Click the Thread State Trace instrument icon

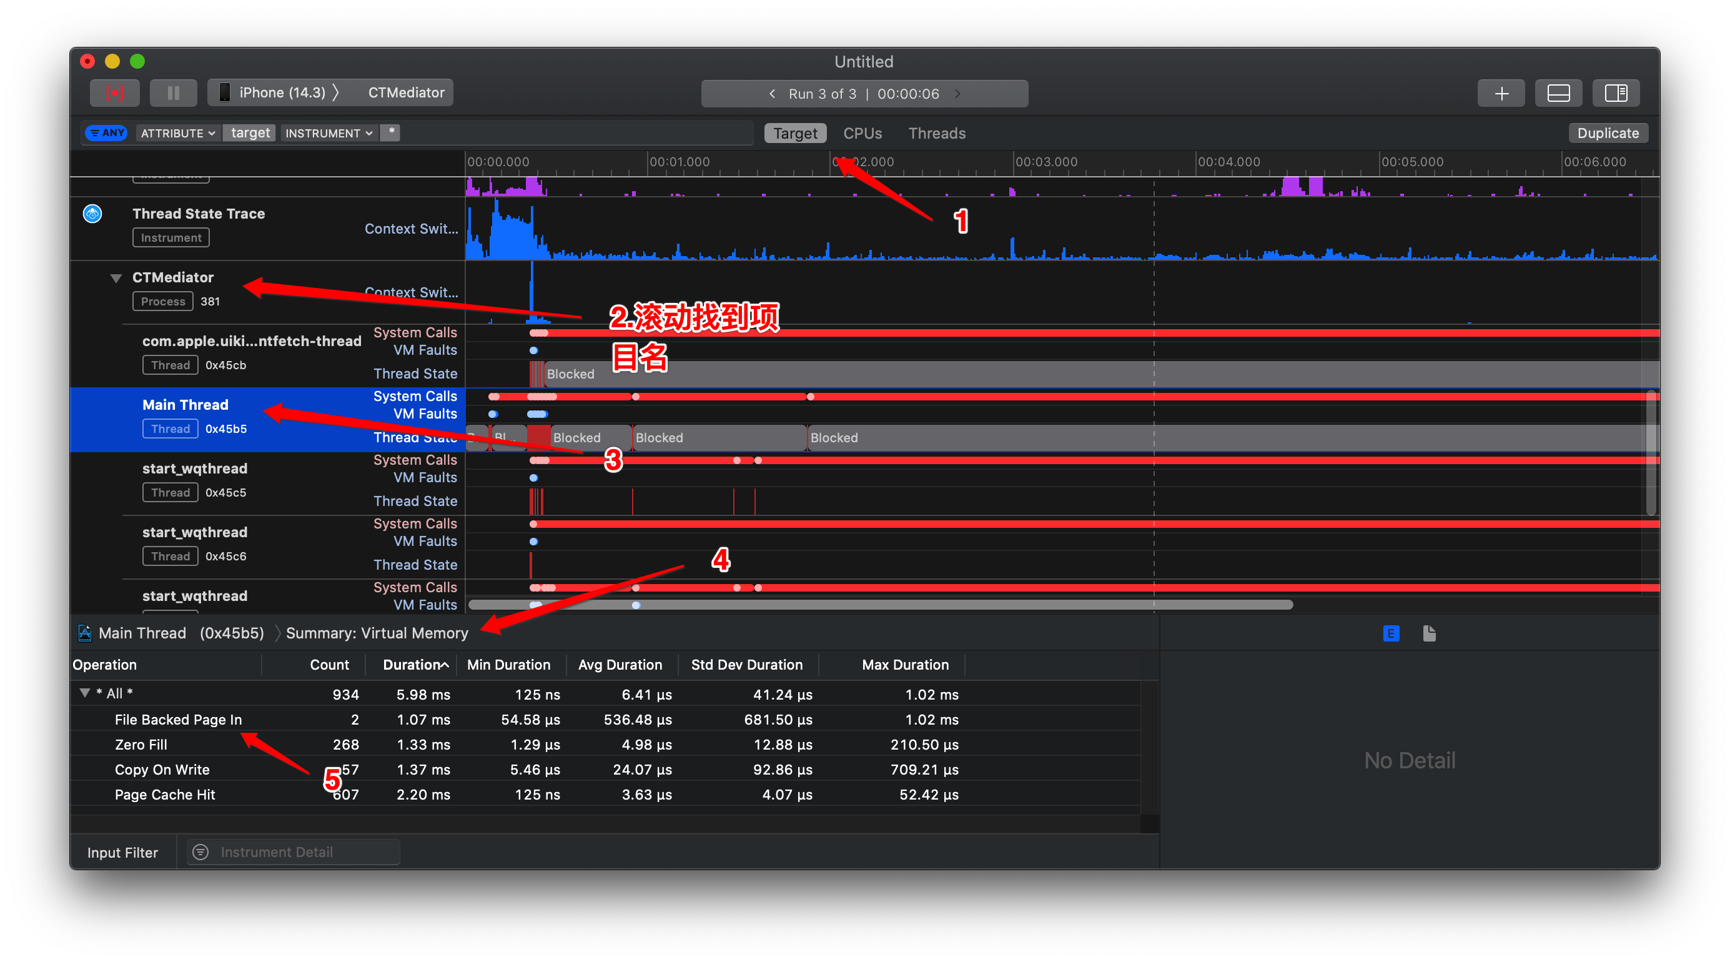point(92,214)
